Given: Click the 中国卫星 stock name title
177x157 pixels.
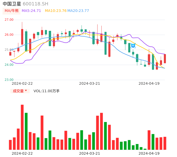Looking at the screenshot, I should tap(12, 4).
